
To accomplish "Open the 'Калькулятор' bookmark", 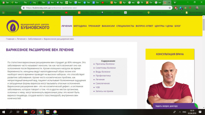I will [157, 13].
